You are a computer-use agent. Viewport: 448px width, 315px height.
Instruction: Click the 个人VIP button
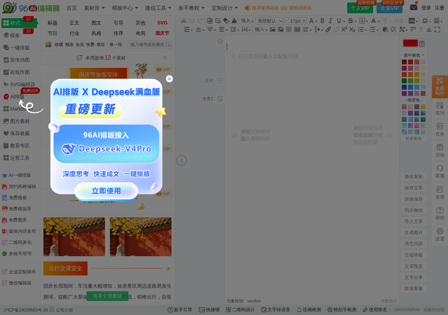360,8
